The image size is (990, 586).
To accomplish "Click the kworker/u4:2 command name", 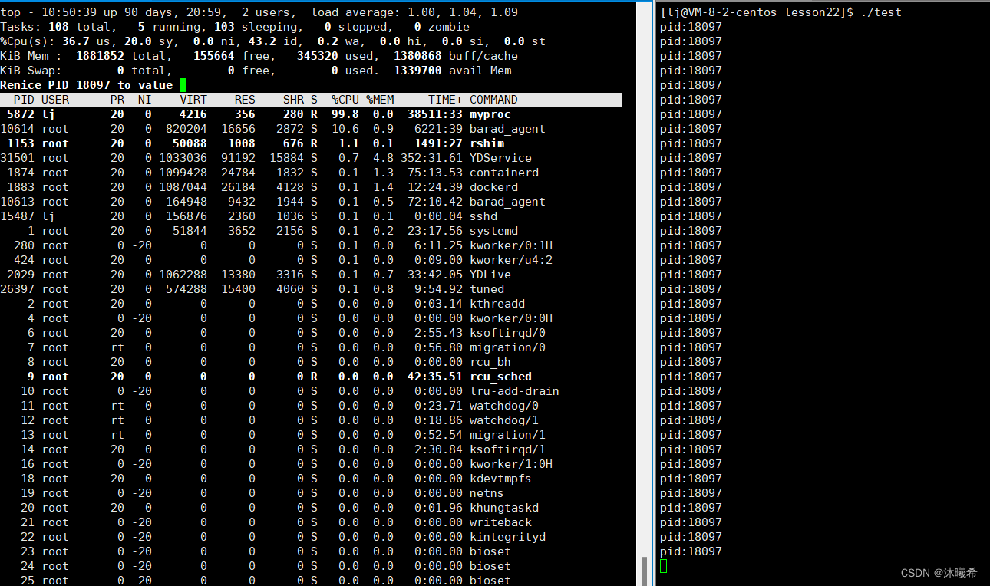I will point(511,260).
